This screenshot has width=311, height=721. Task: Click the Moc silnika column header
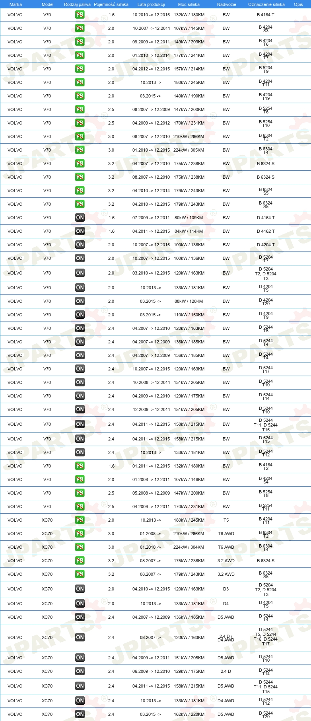[x=189, y=4]
